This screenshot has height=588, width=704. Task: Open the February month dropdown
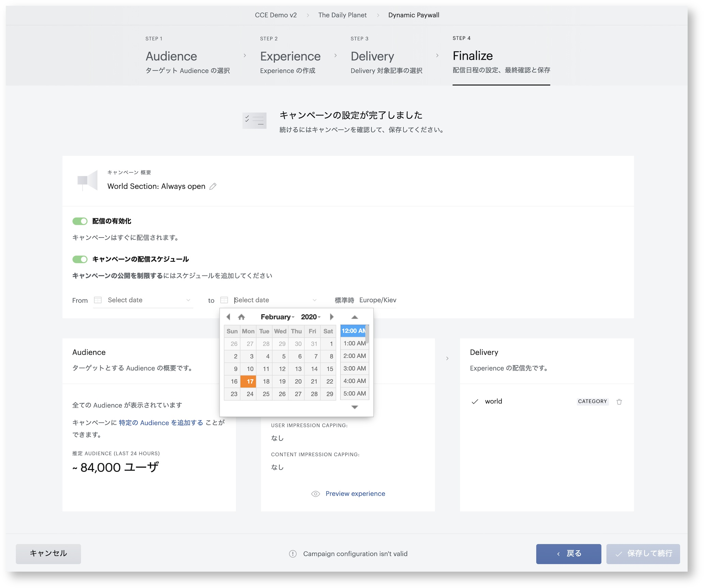(x=278, y=317)
